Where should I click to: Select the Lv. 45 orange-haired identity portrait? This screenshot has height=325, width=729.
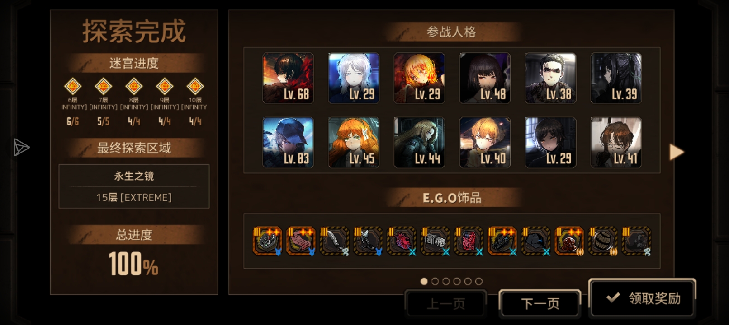click(354, 143)
